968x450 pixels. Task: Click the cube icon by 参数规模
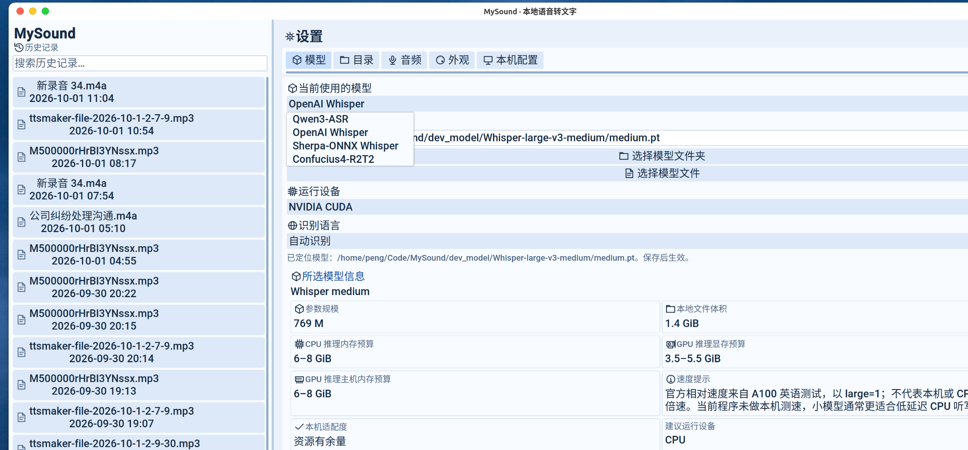pos(299,309)
